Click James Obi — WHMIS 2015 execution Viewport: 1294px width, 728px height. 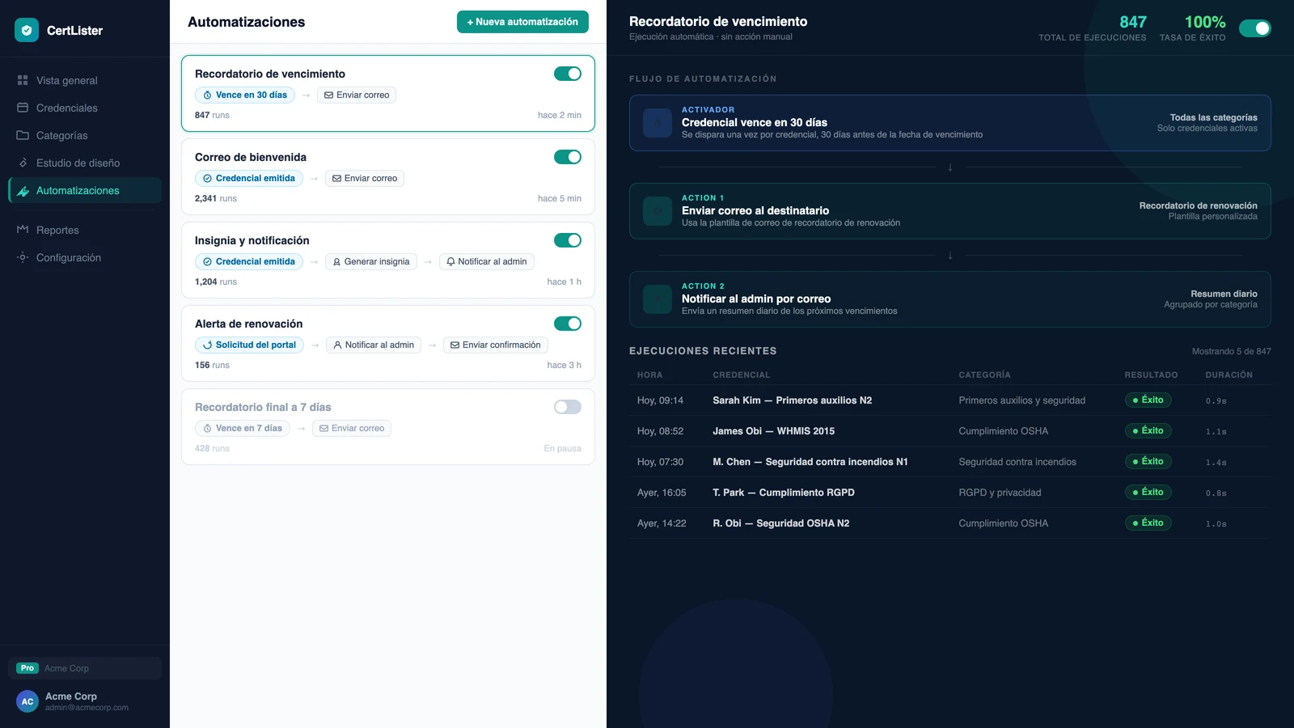[x=950, y=431]
